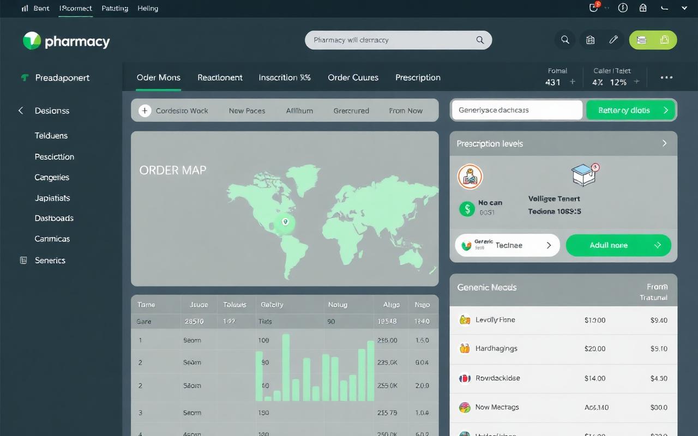698x436 pixels.
Task: Click the pharmacy logo in the header
Action: [65, 40]
